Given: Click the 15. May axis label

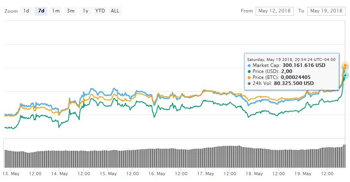Looking at the screenshot, I should tap(108, 174).
